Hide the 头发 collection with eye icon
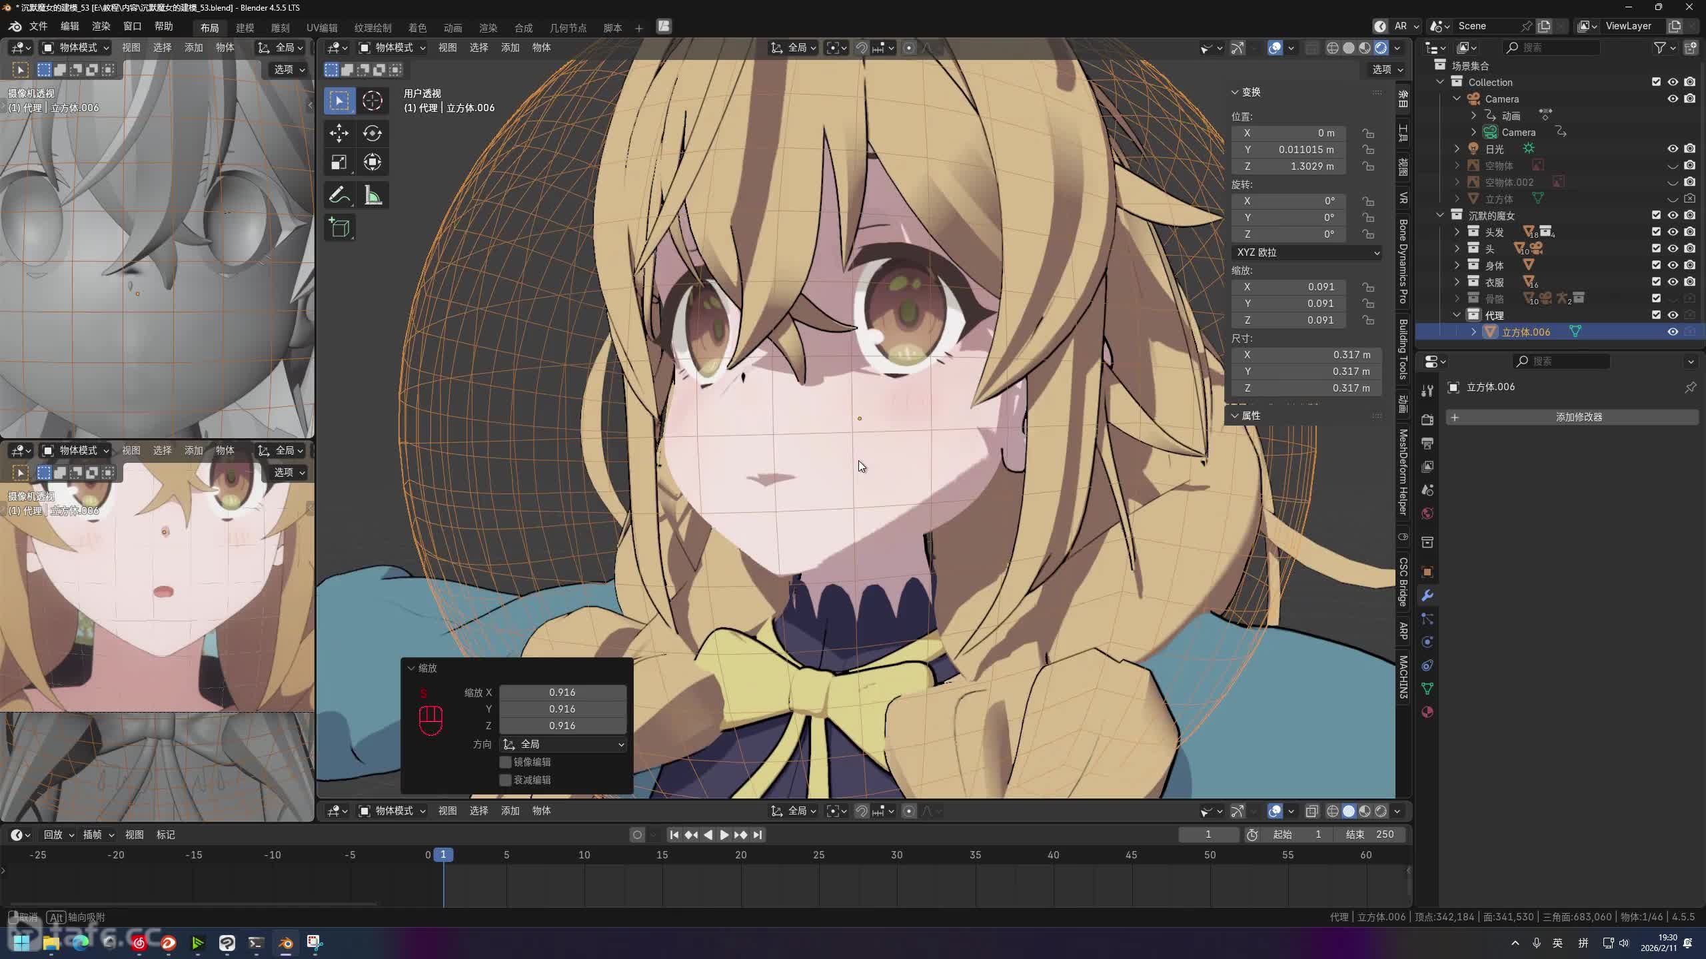The image size is (1706, 959). pos(1673,232)
